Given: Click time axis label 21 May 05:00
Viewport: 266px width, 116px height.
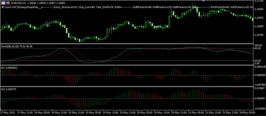Looking at the screenshot, I should pyautogui.click(x=196, y=113).
